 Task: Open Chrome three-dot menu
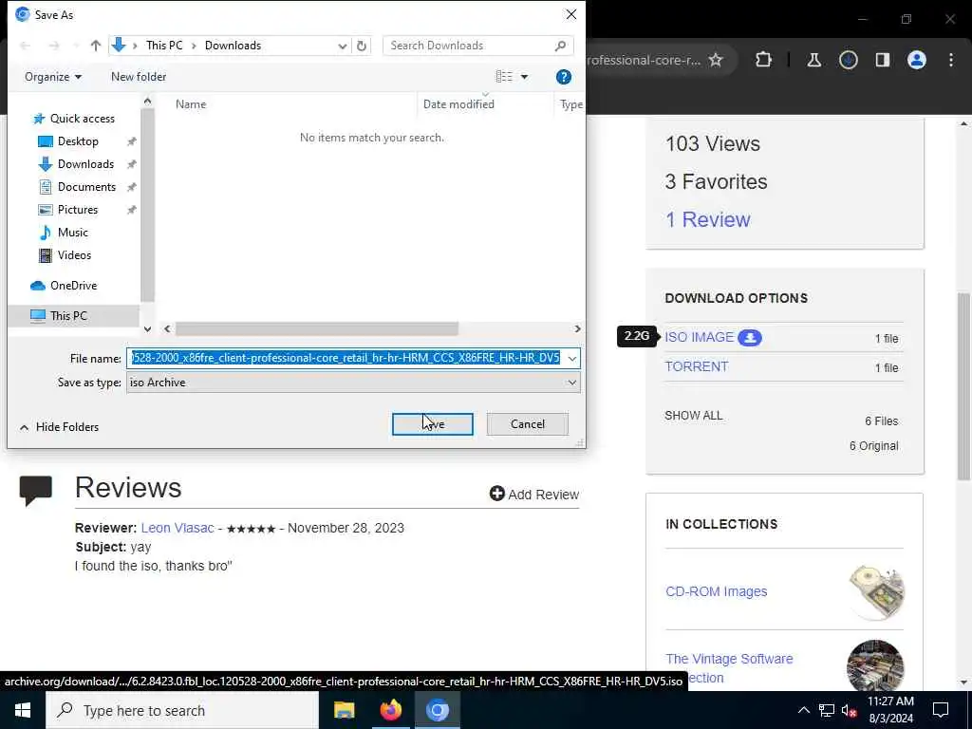click(x=951, y=60)
